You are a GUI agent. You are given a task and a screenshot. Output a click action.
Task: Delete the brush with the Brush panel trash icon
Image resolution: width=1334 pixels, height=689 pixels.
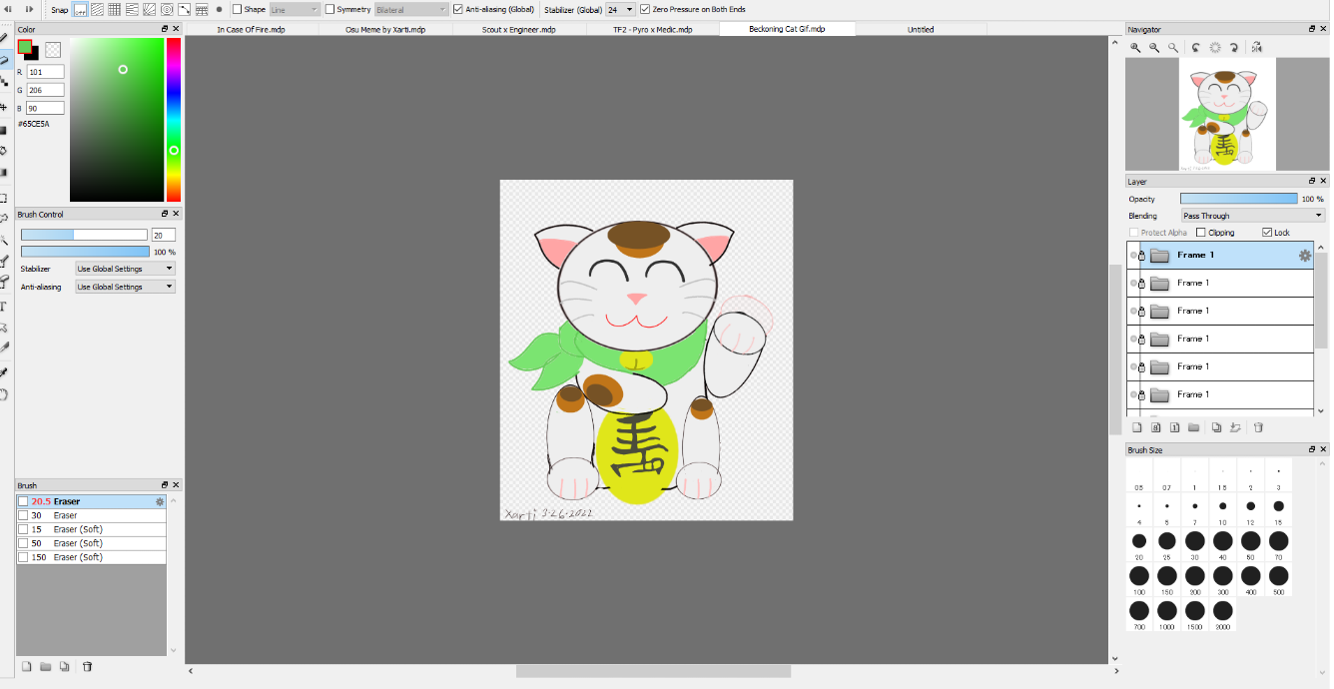pos(87,666)
